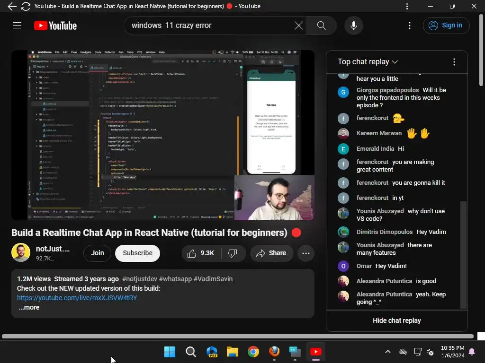Follow the #VadimSavin hashtag
485x363 pixels.
tap(213, 279)
